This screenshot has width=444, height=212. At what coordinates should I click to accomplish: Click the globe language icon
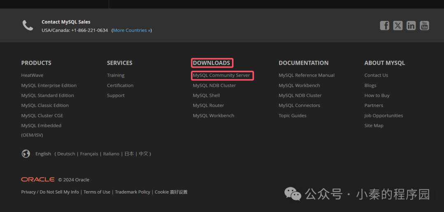[x=26, y=153]
